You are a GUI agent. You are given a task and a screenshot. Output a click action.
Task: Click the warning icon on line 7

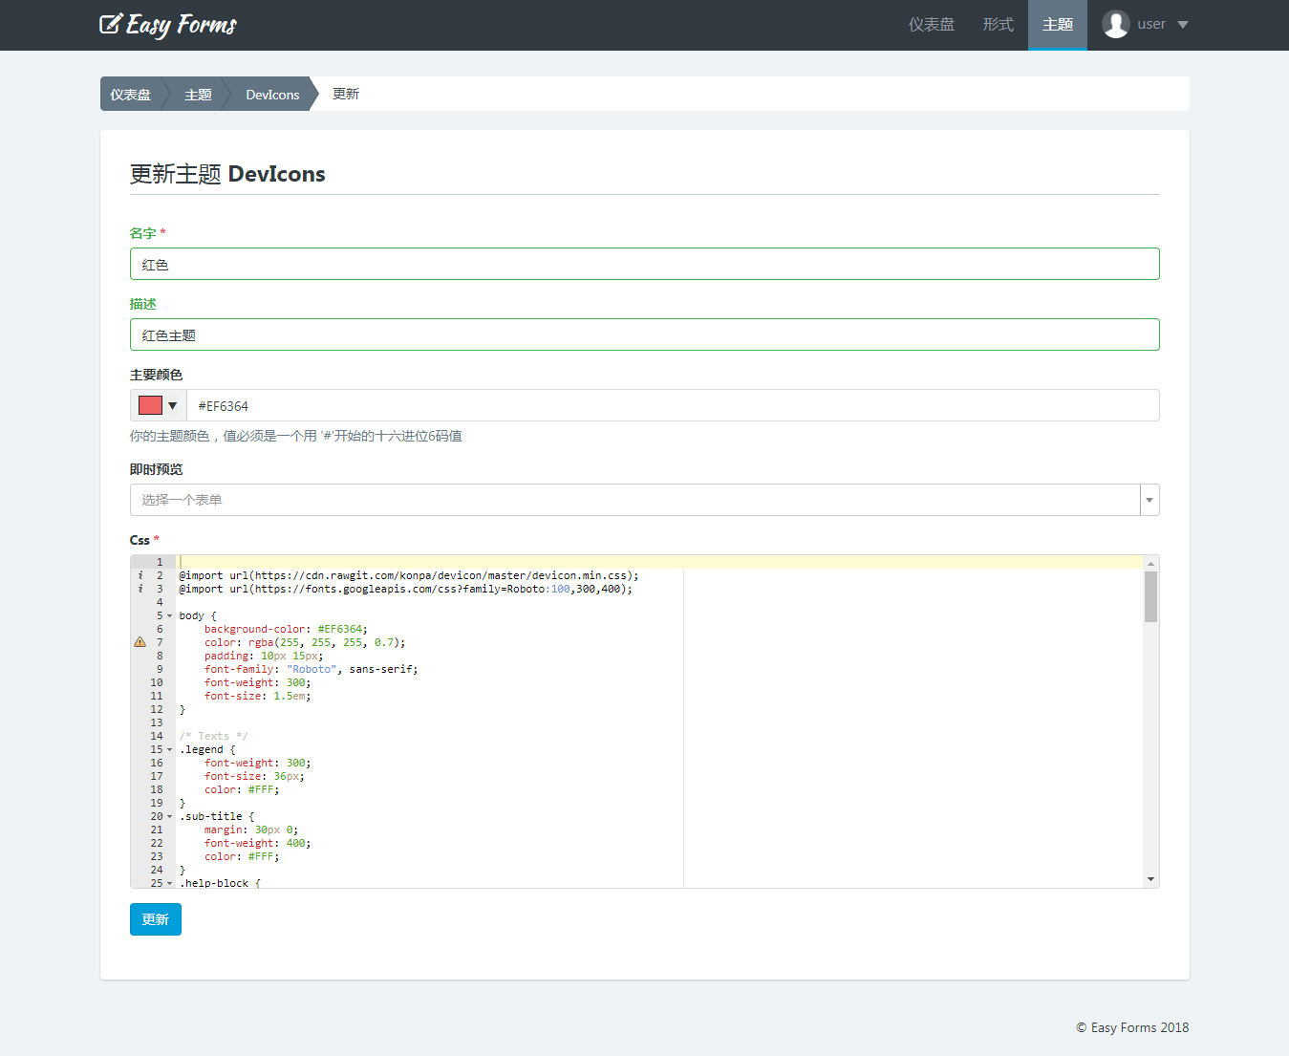[x=140, y=642]
